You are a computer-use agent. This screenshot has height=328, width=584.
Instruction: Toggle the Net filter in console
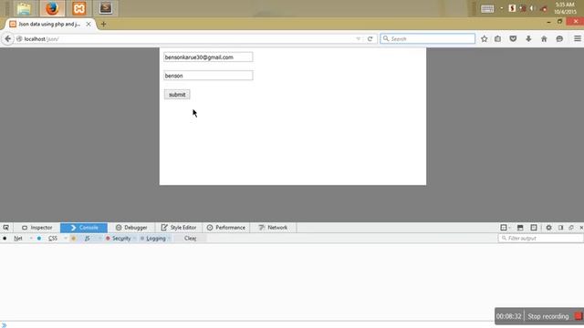[18, 239]
